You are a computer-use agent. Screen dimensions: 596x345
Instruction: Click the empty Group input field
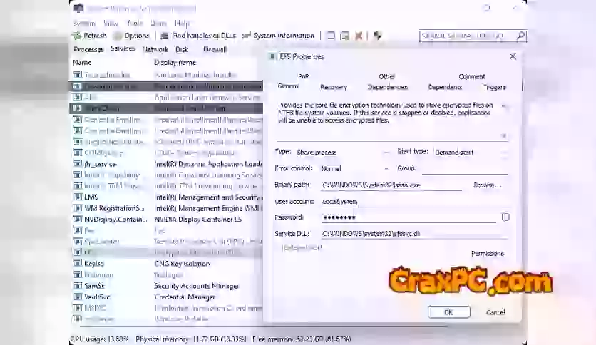(x=465, y=169)
